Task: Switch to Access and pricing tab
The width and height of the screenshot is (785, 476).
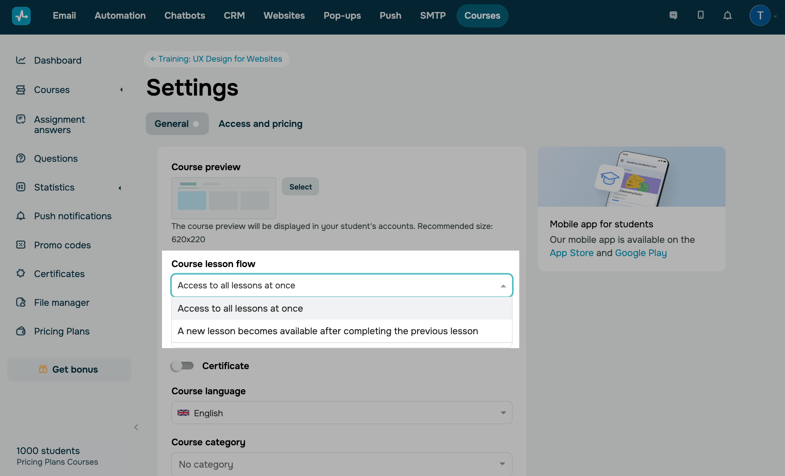Action: coord(260,124)
